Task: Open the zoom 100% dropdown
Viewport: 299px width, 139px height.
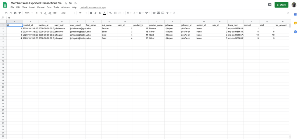Action: point(28,13)
